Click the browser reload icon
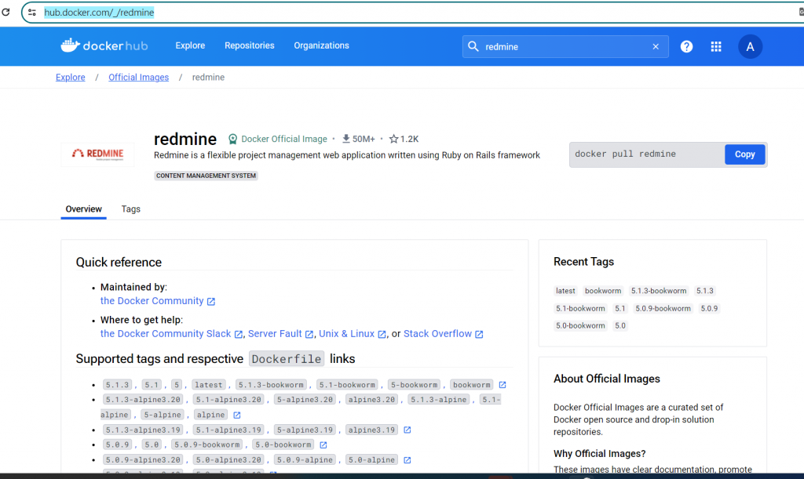 (5, 12)
